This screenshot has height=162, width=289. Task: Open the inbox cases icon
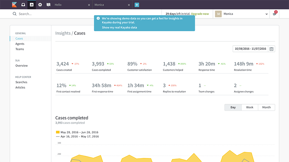[23, 5]
